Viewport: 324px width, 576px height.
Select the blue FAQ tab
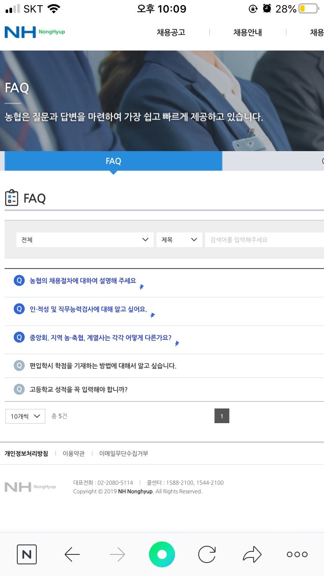pyautogui.click(x=113, y=161)
